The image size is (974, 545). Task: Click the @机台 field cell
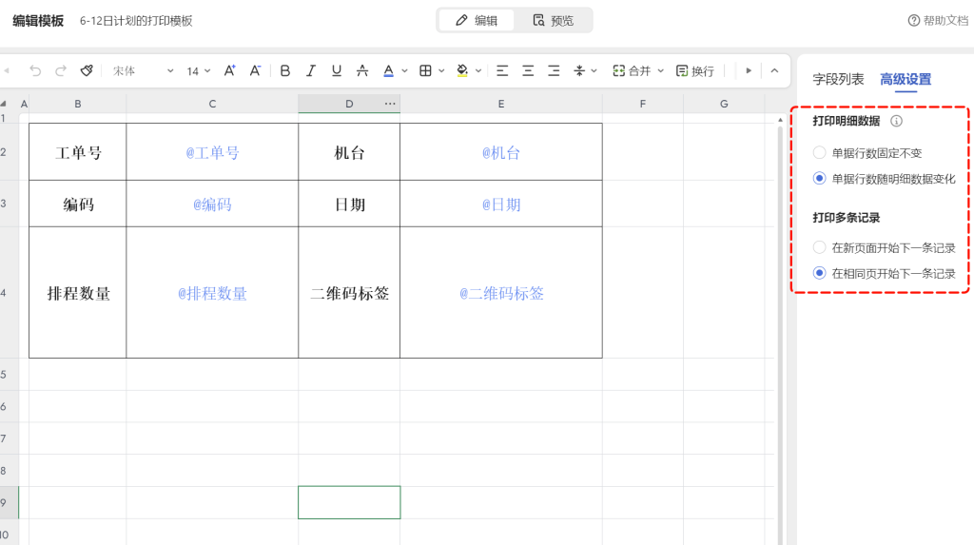(x=501, y=152)
